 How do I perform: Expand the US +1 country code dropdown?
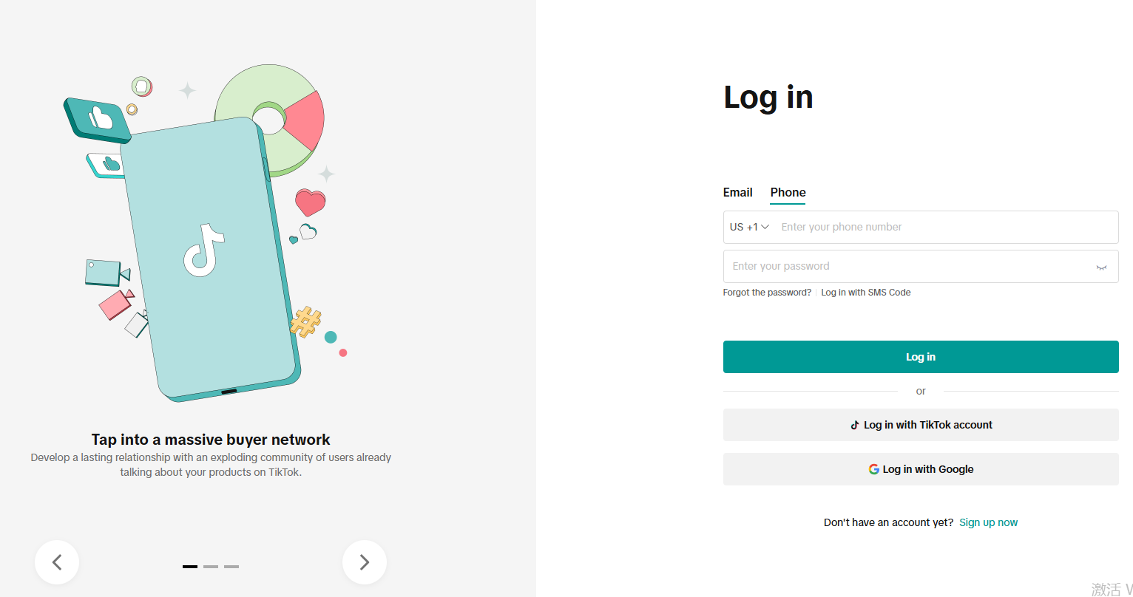click(749, 227)
